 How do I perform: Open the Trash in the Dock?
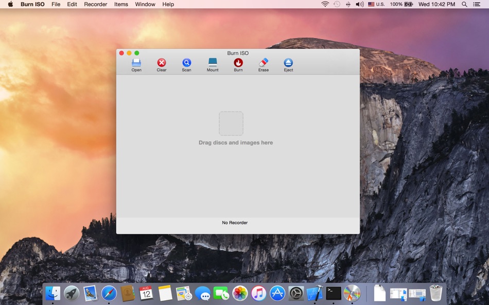[x=435, y=293]
